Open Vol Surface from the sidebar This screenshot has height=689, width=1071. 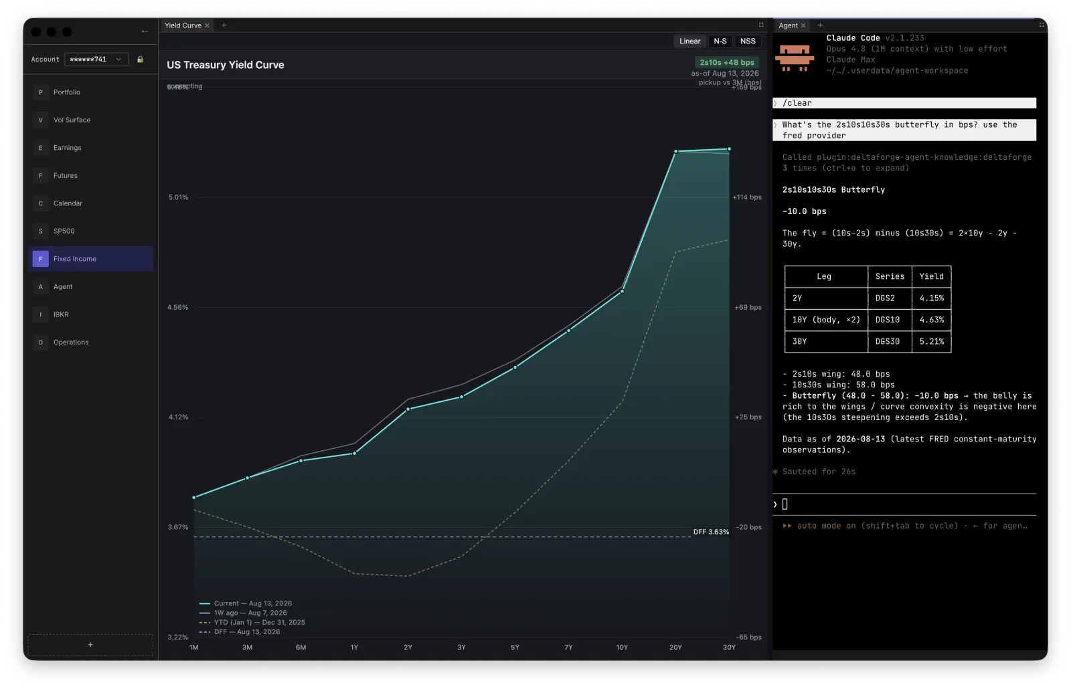point(92,120)
